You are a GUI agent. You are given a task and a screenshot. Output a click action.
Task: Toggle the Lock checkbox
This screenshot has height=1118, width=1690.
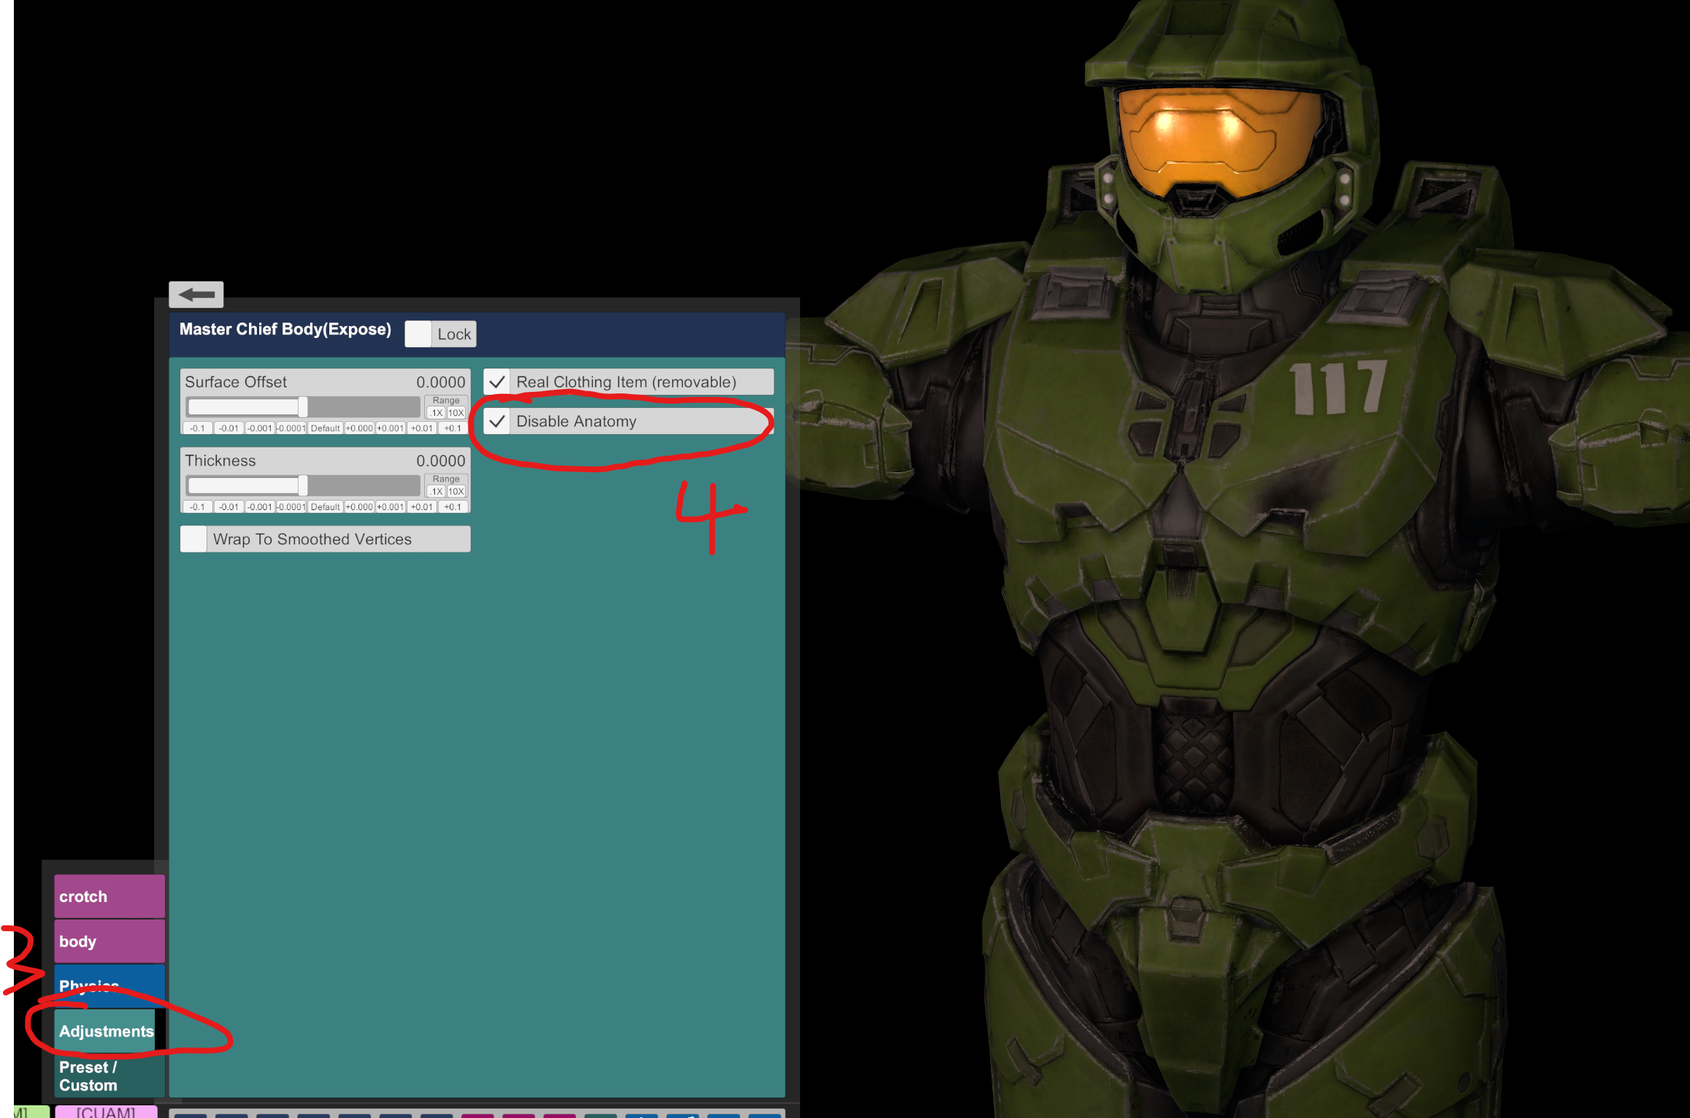[418, 334]
